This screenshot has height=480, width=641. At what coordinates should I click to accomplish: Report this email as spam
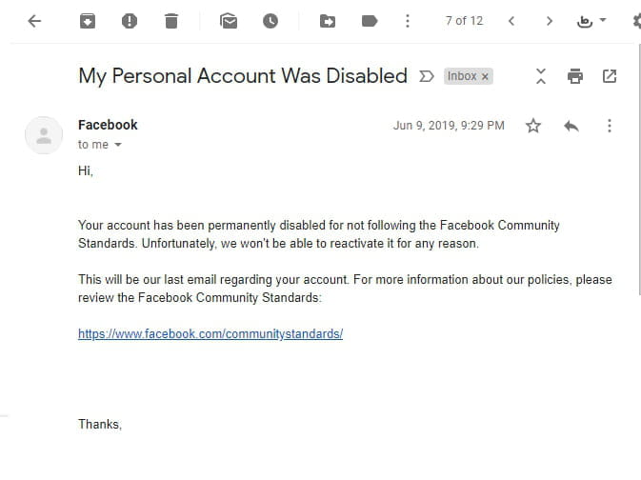pyautogui.click(x=130, y=21)
